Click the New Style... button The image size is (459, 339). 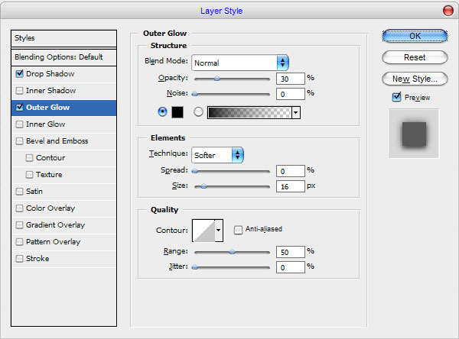tap(415, 79)
